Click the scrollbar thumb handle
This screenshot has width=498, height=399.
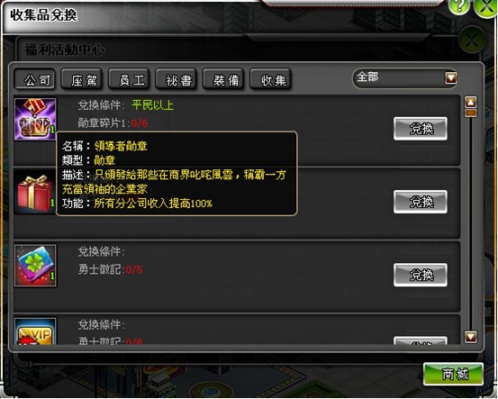[x=470, y=113]
